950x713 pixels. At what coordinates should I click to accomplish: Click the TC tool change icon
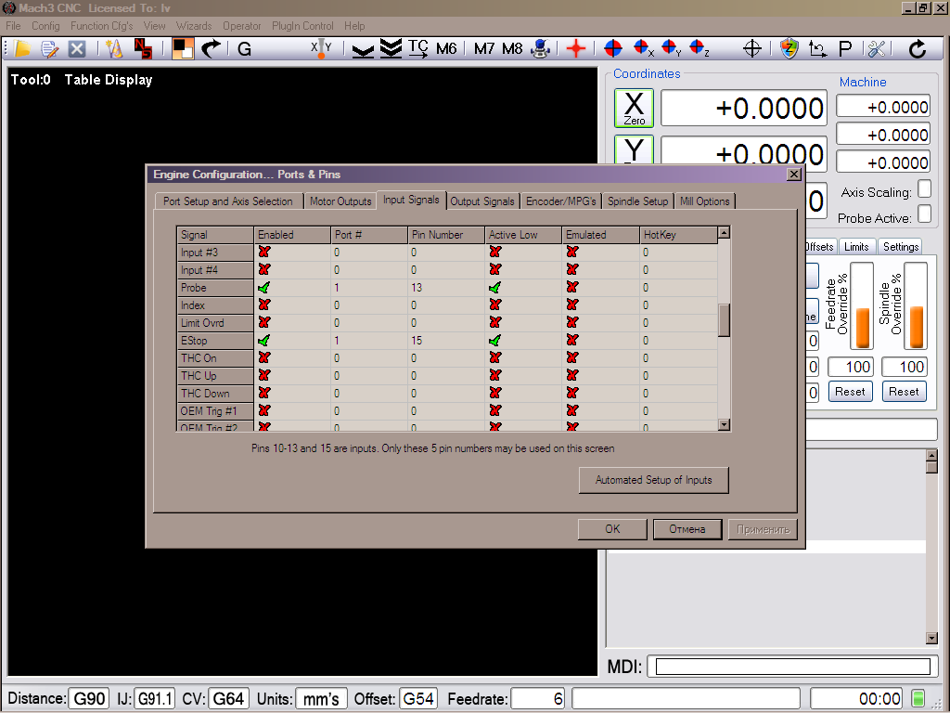[x=418, y=48]
